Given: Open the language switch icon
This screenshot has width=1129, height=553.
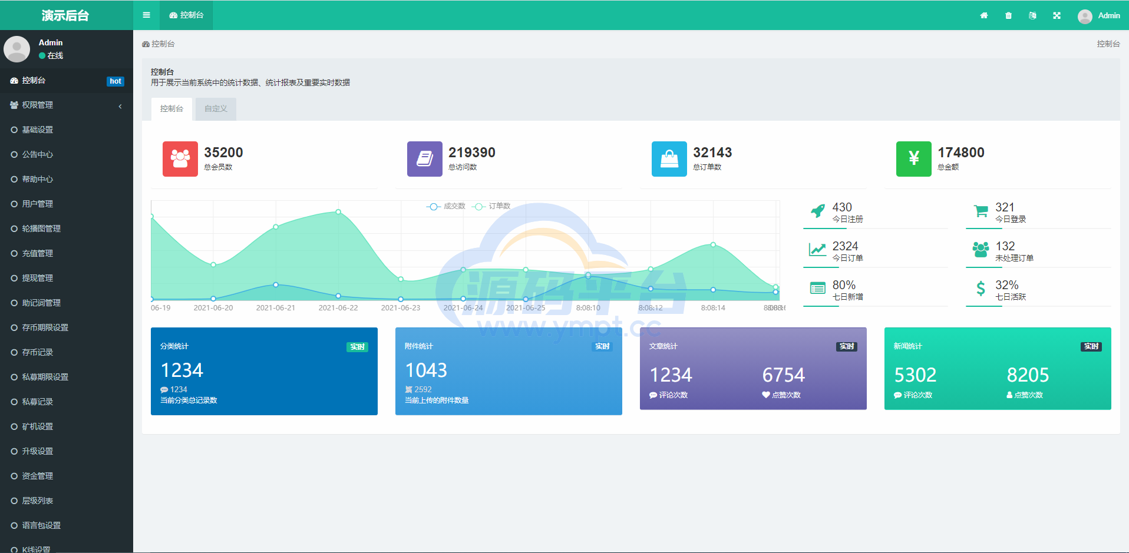Looking at the screenshot, I should coord(1032,16).
